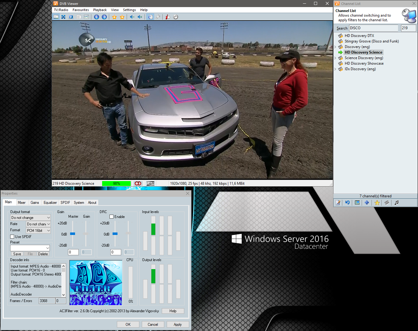
Task: Open the Settings menu
Action: [x=129, y=10]
